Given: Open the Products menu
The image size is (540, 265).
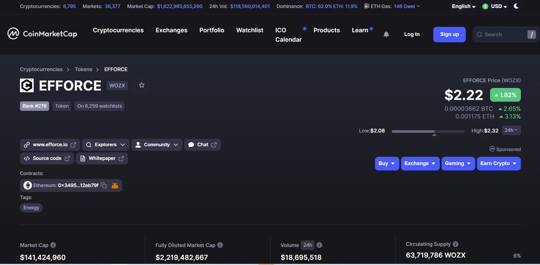Looking at the screenshot, I should [327, 30].
